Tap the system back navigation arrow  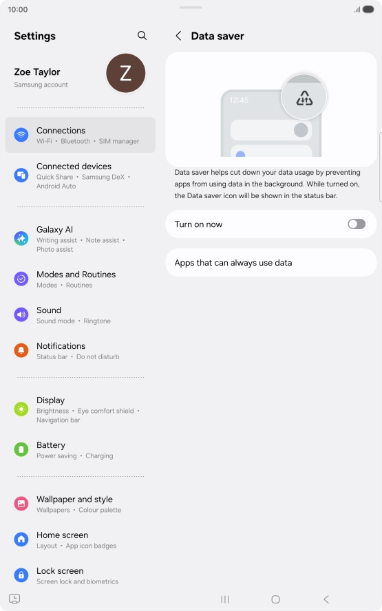[326, 599]
